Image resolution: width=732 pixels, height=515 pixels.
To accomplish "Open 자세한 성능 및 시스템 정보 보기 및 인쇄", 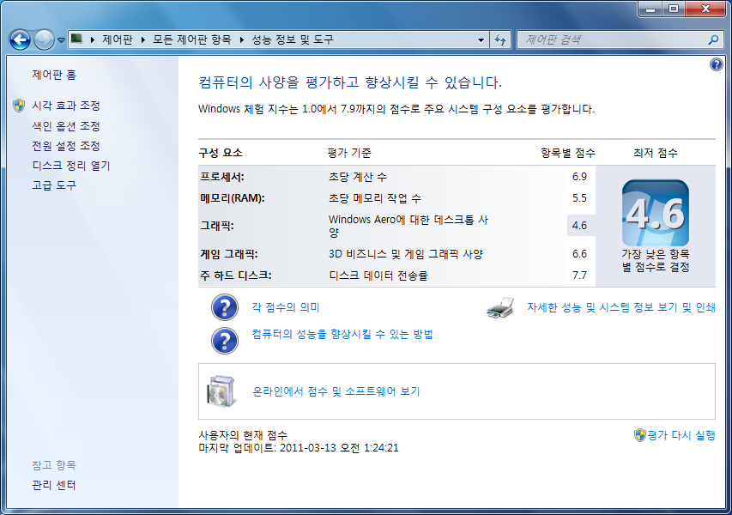I will [x=621, y=307].
